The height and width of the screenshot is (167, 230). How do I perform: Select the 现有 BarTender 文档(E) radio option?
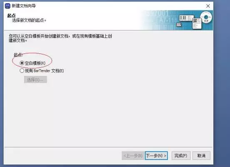point(42,71)
